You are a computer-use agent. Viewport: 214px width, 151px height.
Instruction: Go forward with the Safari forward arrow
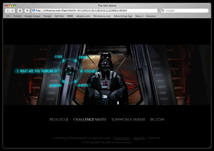(x=12, y=11)
